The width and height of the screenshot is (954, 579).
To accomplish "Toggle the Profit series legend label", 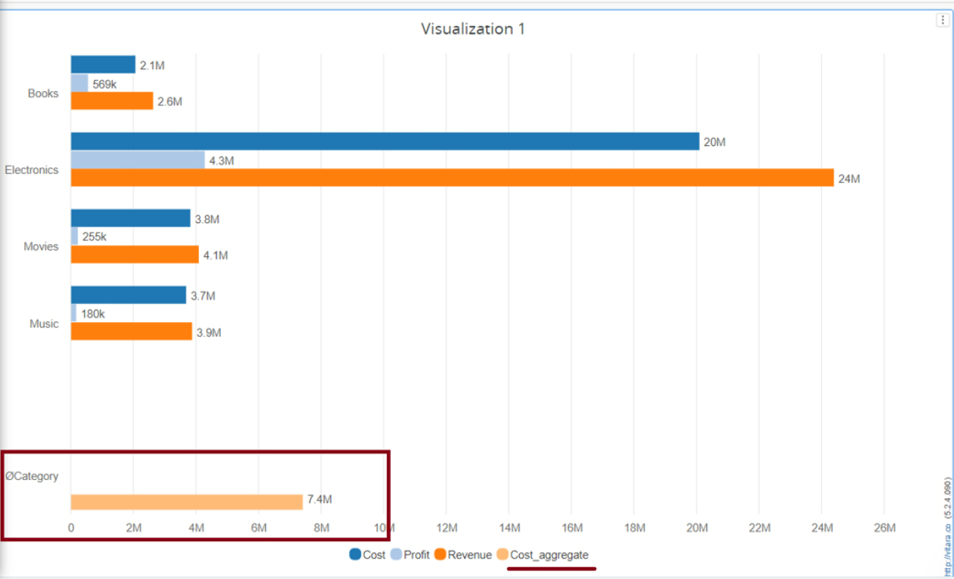I will (x=416, y=555).
